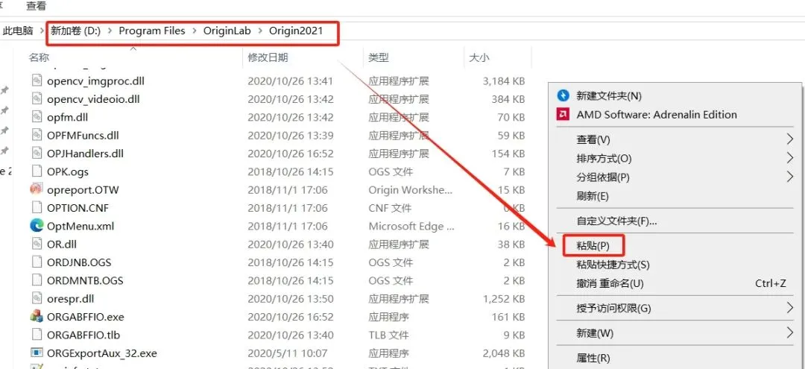Click the OPK.ogs file icon
Screen dimensions: 805x369
point(36,171)
